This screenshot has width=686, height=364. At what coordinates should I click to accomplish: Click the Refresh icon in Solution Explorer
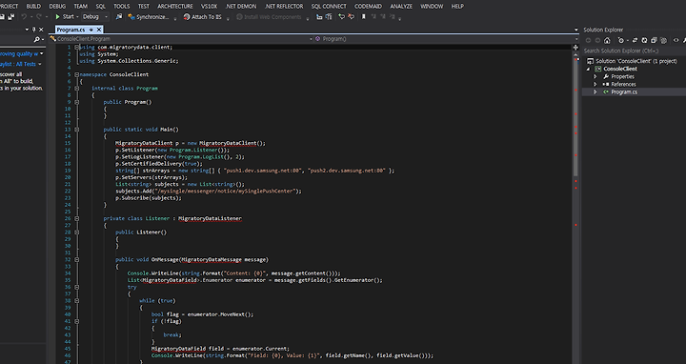(644, 40)
